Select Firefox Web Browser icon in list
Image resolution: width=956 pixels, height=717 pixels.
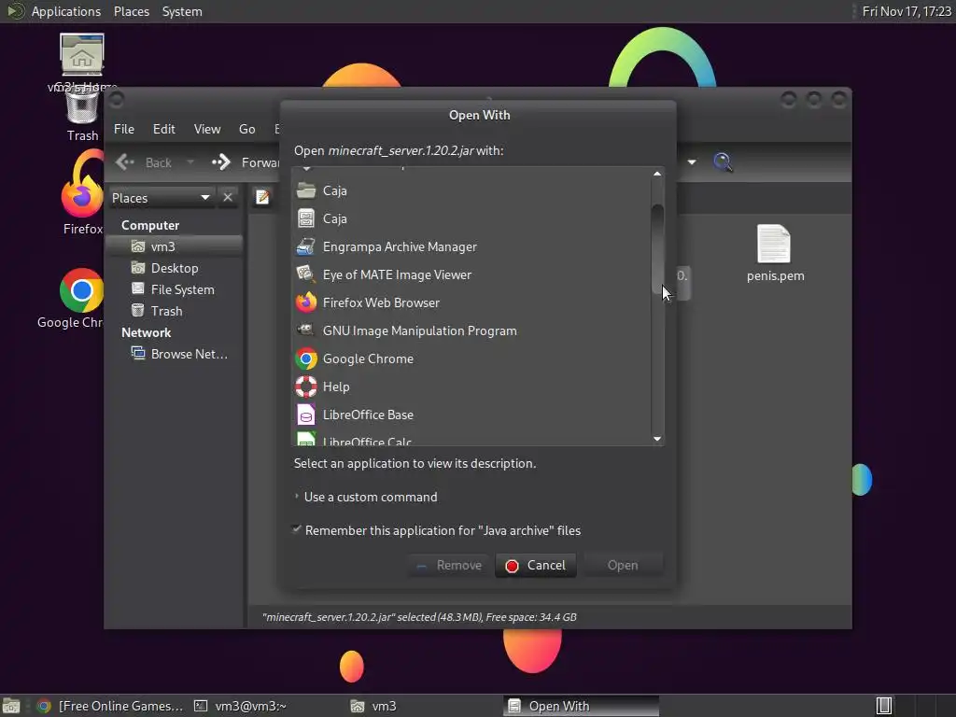click(x=306, y=302)
